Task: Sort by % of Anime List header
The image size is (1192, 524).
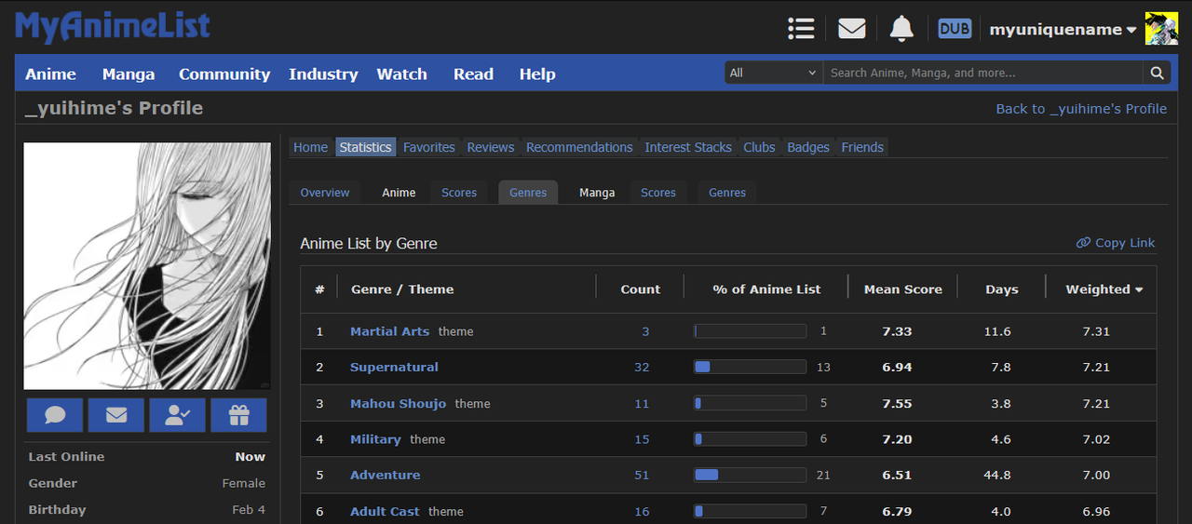Action: 766,289
